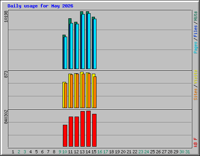Click green day label 10 on the x-axis
The width and height of the screenshot is (200, 156).
tap(64, 152)
